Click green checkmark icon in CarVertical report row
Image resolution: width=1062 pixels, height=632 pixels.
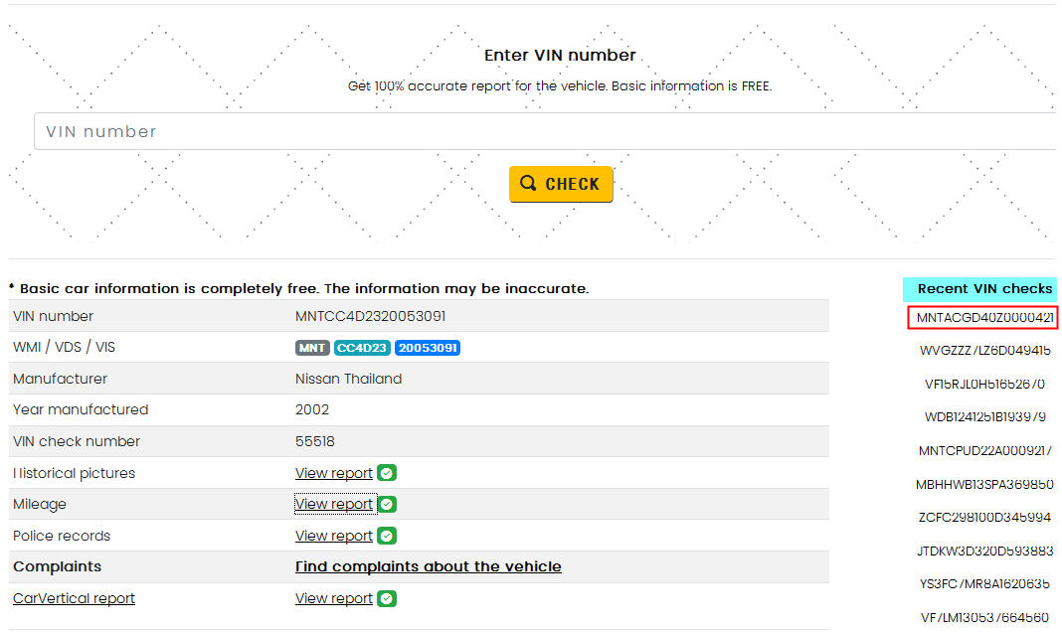[x=387, y=598]
